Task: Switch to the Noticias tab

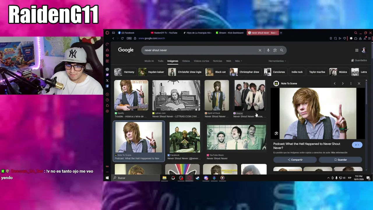Action: point(217,61)
